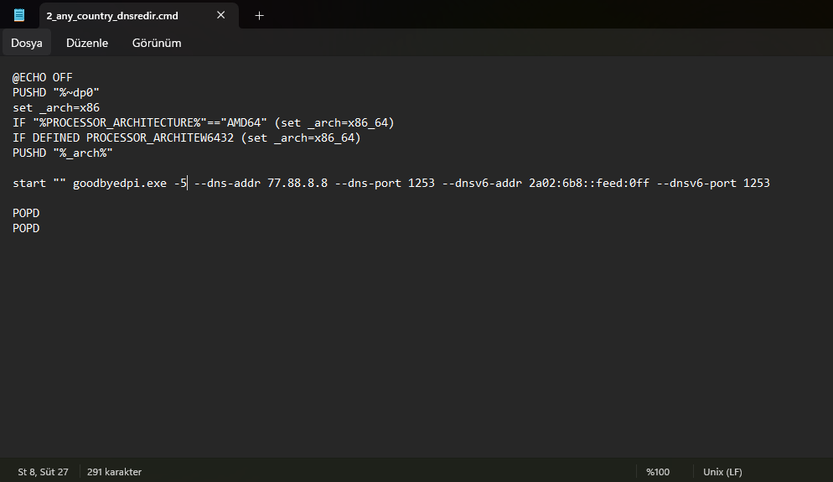The width and height of the screenshot is (833, 482).
Task: Click the last POPD line
Action: (26, 228)
